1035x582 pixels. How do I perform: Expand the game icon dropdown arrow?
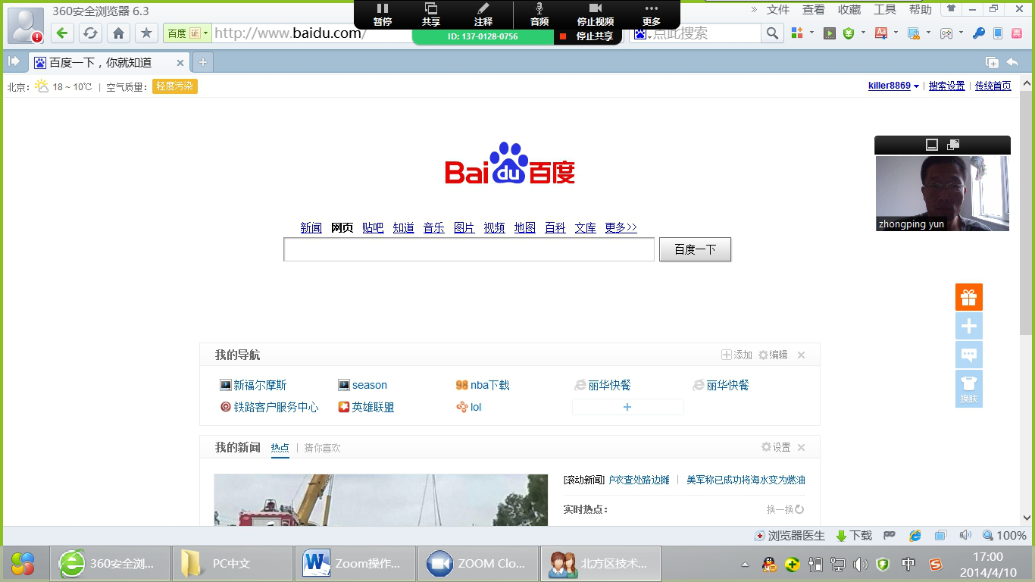961,33
